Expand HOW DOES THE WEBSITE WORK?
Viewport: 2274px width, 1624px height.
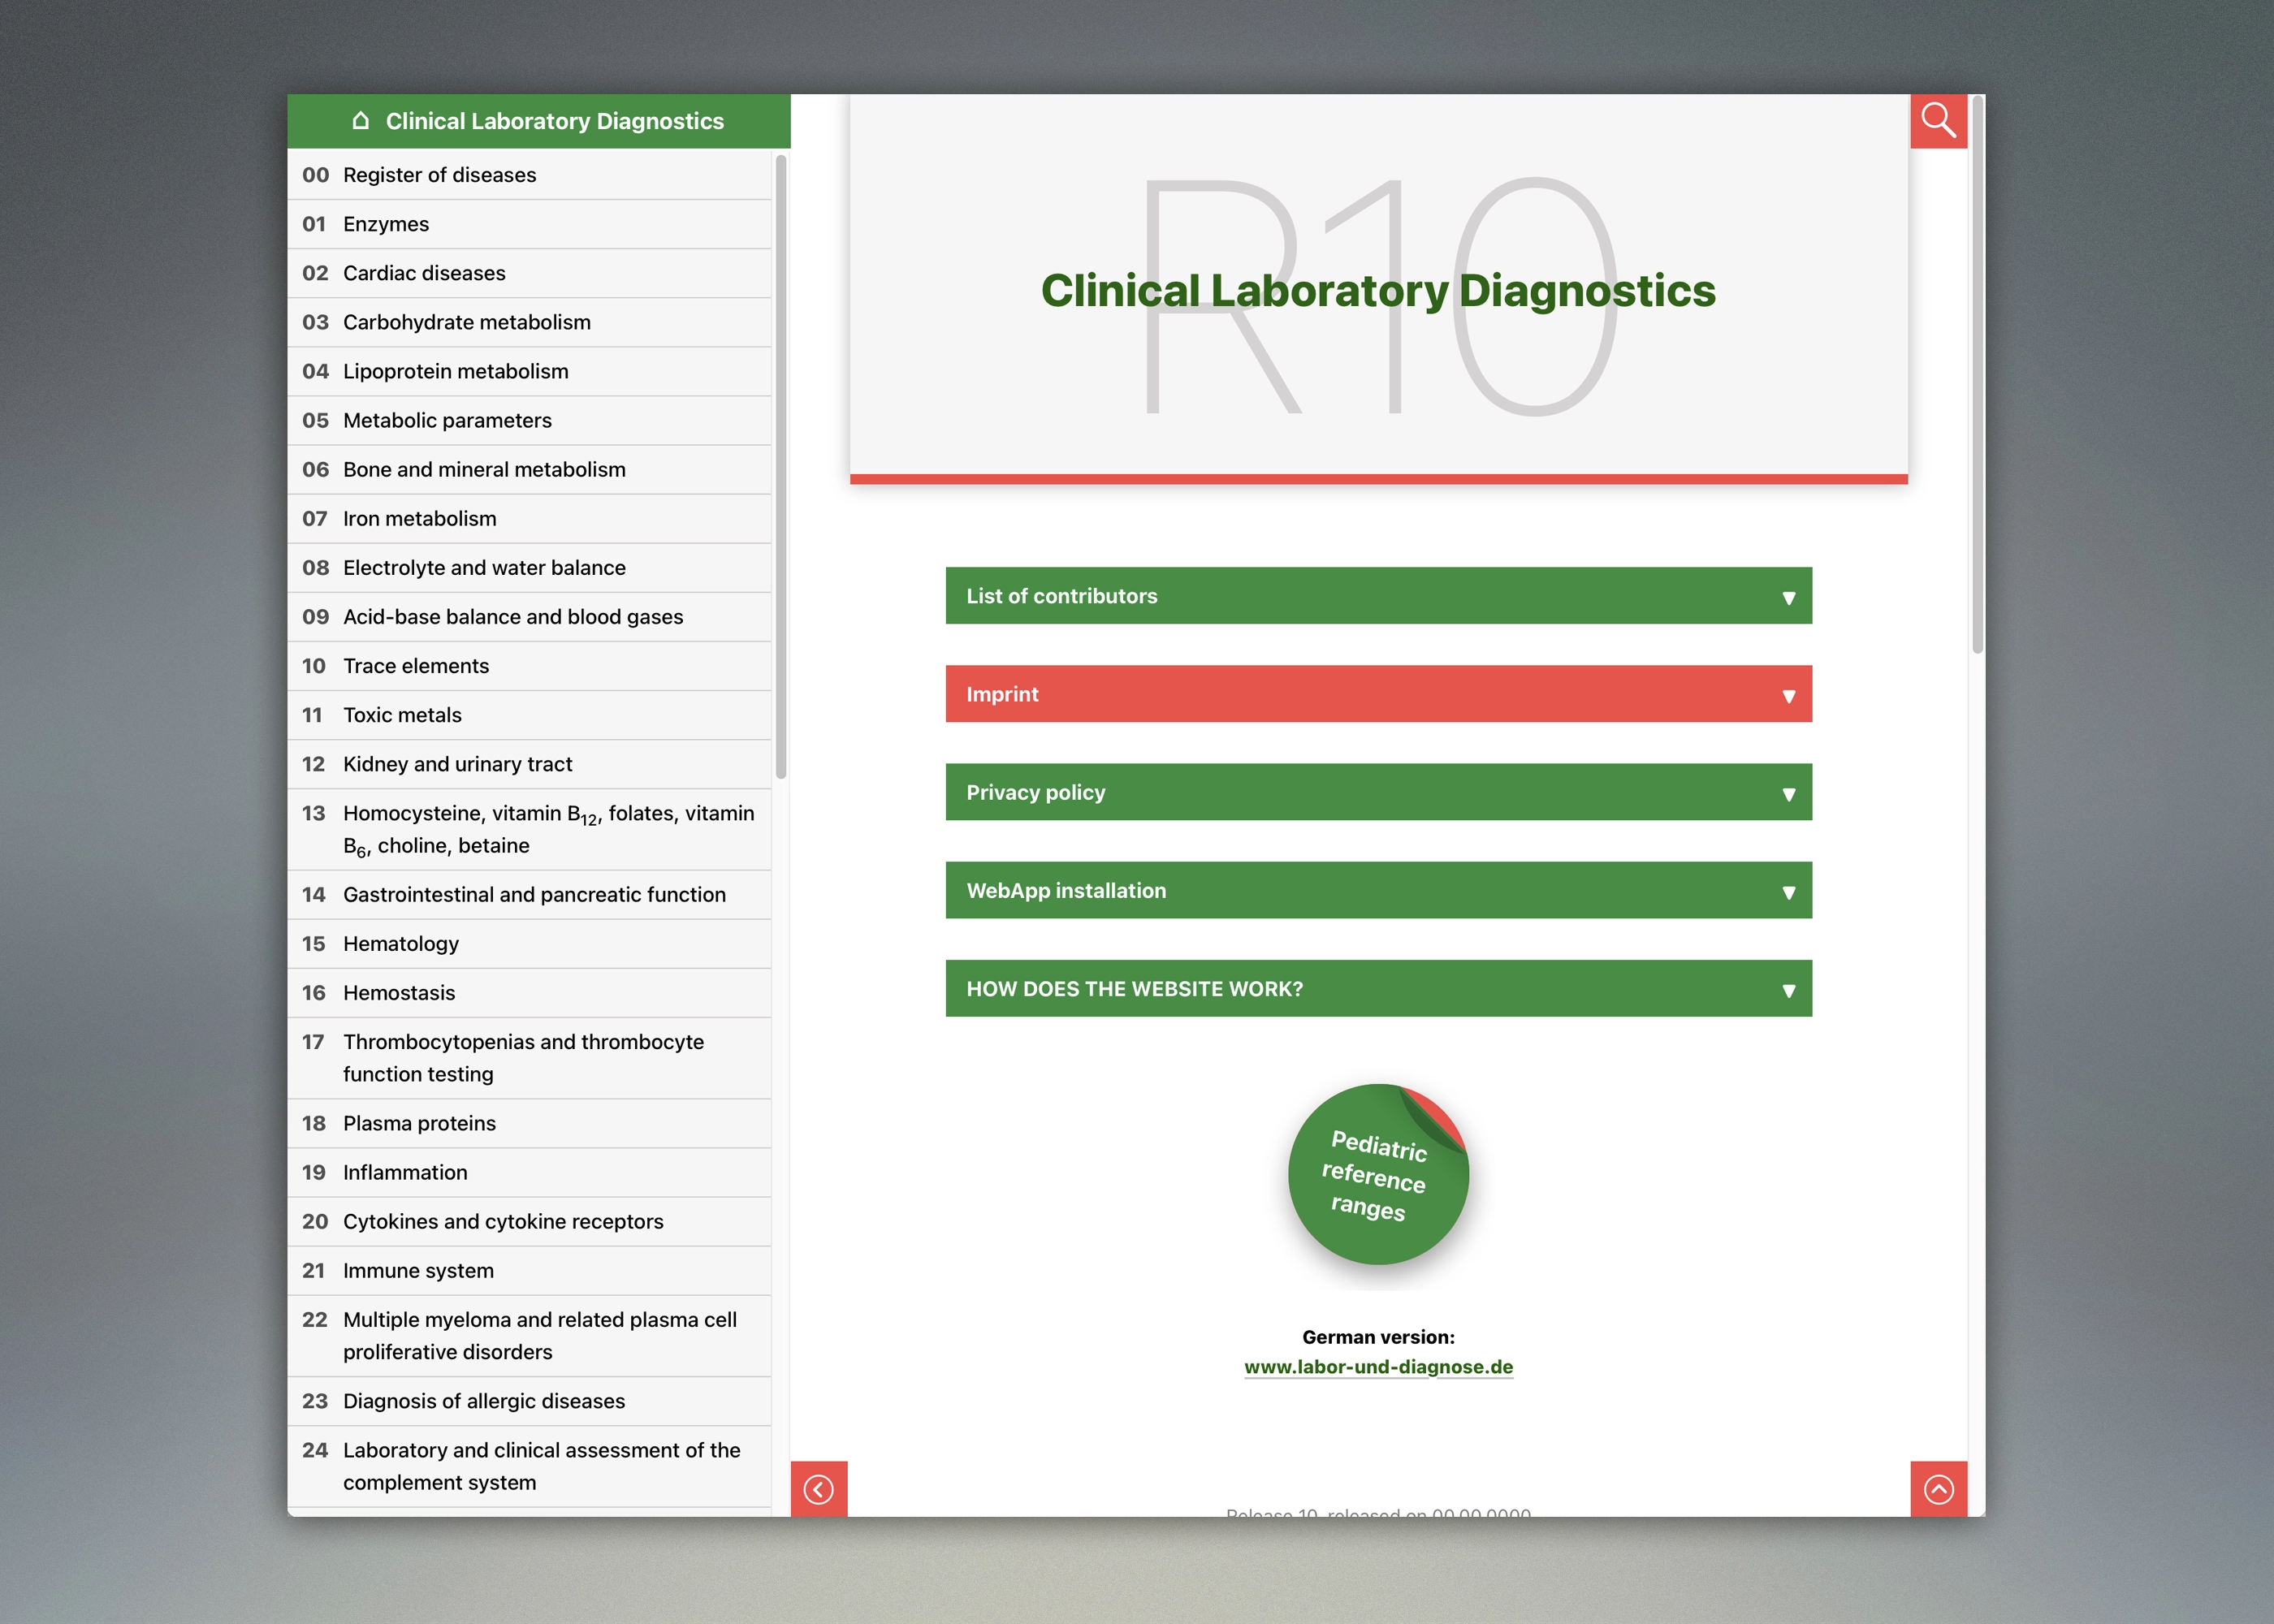1378,988
